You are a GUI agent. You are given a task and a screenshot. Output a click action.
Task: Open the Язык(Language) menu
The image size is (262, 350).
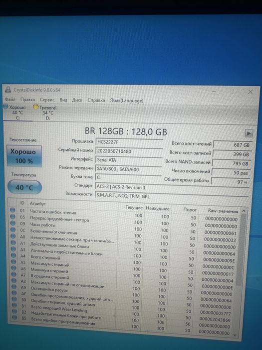pyautogui.click(x=127, y=101)
